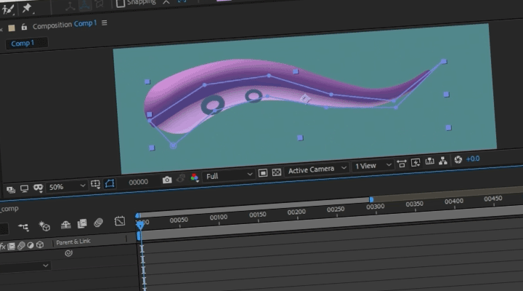
Task: Click the motion blur switch column icon
Action: tap(21, 246)
